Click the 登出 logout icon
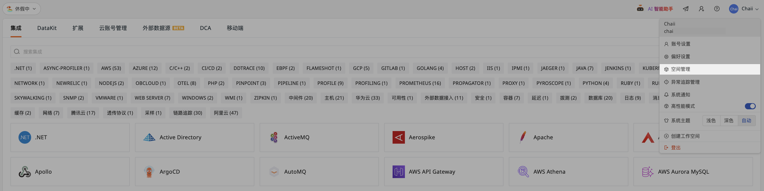Screen dimensions: 764x191 666,148
